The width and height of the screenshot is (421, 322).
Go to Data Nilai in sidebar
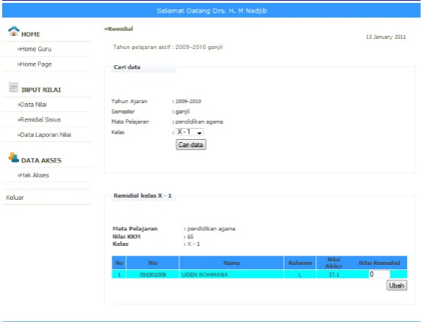tap(32, 105)
